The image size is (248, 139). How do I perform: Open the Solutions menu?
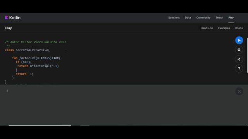click(x=174, y=18)
